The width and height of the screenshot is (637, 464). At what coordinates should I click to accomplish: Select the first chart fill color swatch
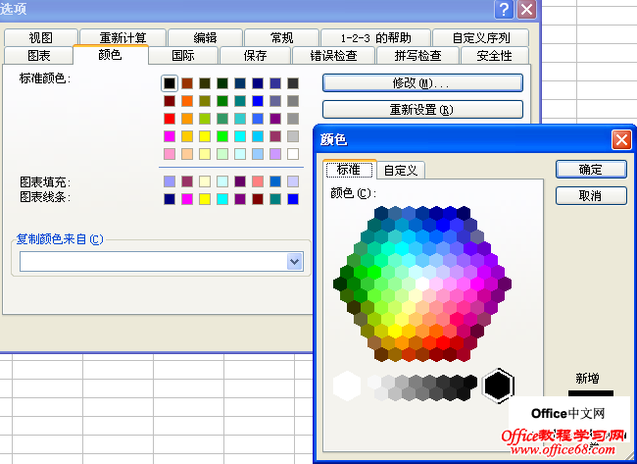[170, 181]
